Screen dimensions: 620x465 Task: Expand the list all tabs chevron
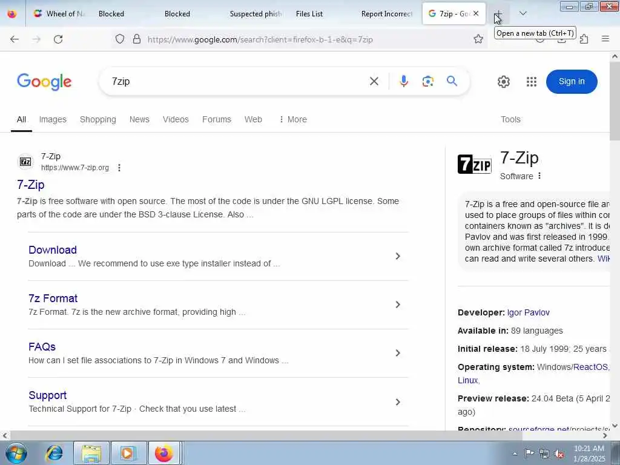[x=523, y=13]
